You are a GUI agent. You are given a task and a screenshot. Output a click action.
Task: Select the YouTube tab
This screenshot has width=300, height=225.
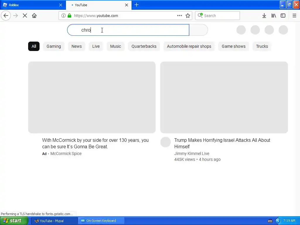tap(99, 5)
